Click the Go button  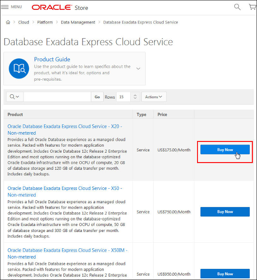pos(97,97)
